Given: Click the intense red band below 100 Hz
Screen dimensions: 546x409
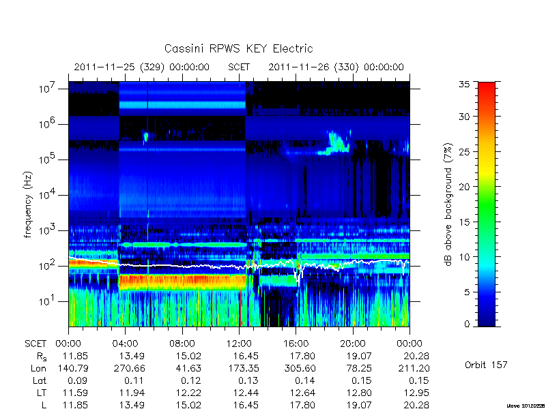Looking at the screenshot, I should pyautogui.click(x=183, y=282).
